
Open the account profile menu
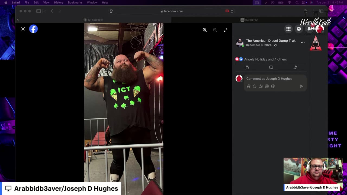click(319, 29)
